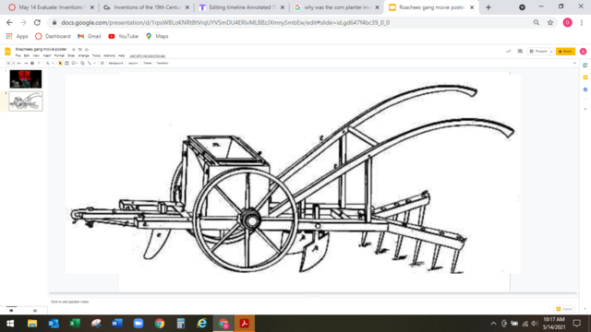
Task: Bookmark this page with star
Action: click(550, 22)
